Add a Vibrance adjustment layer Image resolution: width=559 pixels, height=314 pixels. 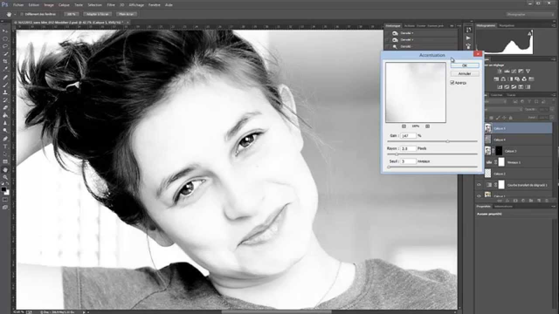pos(528,71)
